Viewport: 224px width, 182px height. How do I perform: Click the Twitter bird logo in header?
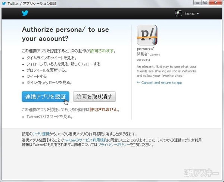pyautogui.click(x=25, y=13)
